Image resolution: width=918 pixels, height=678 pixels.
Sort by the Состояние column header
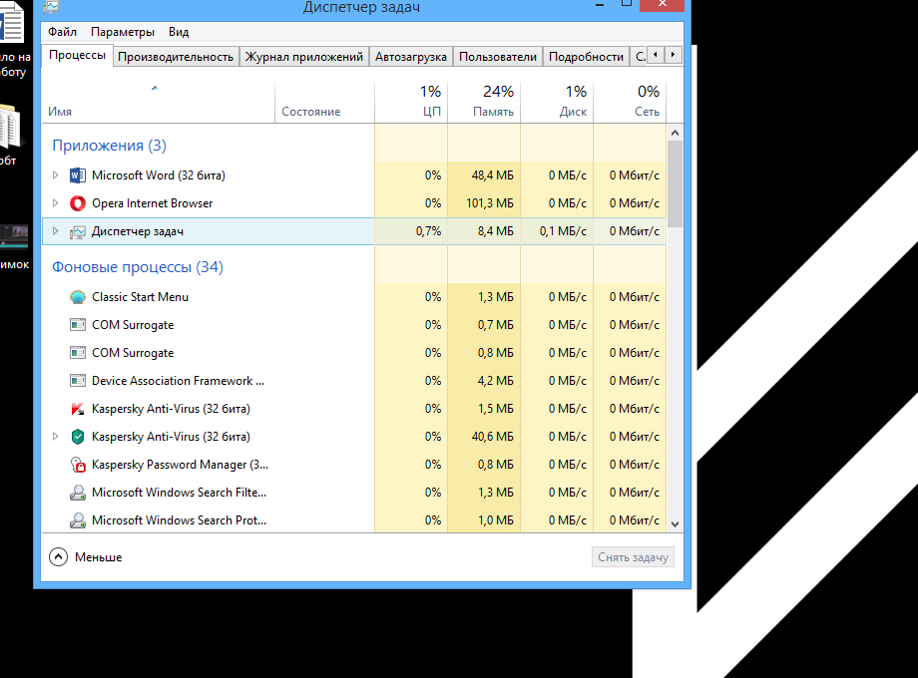tap(324, 103)
